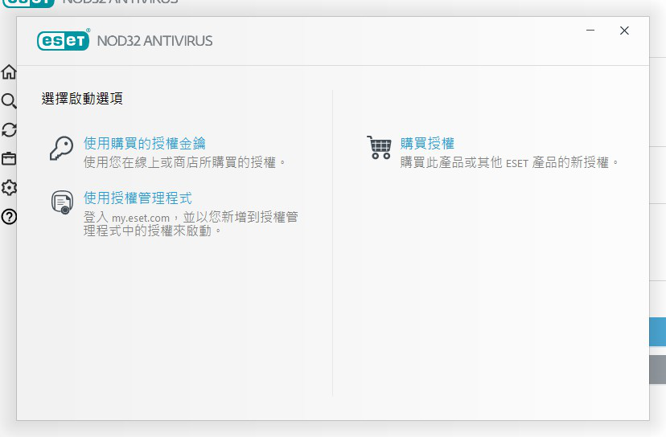Open the Home icon in the sidebar

[9, 72]
